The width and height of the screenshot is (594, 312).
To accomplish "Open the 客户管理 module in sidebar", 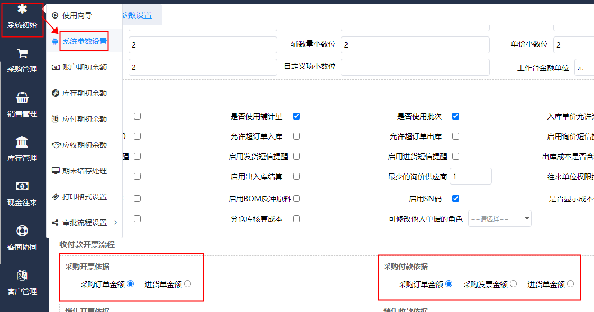I will (22, 280).
